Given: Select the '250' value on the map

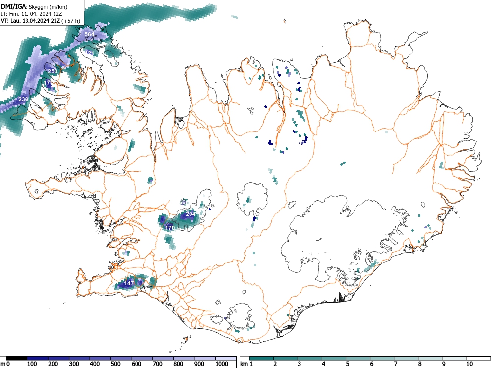Looking at the screenshot, I should [53, 71].
